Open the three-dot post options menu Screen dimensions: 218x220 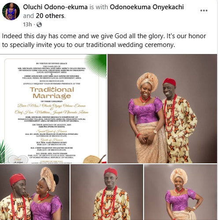[204, 11]
